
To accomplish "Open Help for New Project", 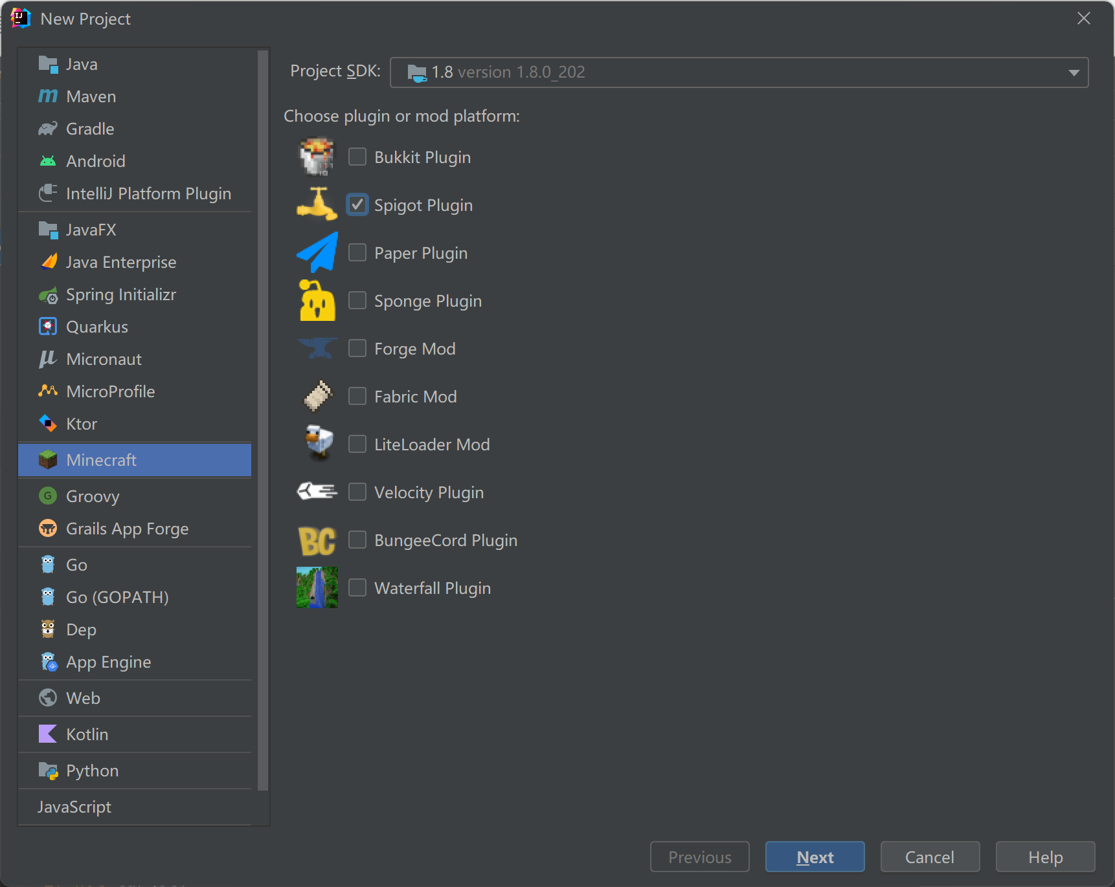I will (x=1045, y=857).
